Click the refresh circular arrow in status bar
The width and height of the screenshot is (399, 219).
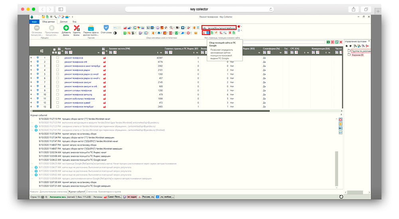click(x=341, y=197)
